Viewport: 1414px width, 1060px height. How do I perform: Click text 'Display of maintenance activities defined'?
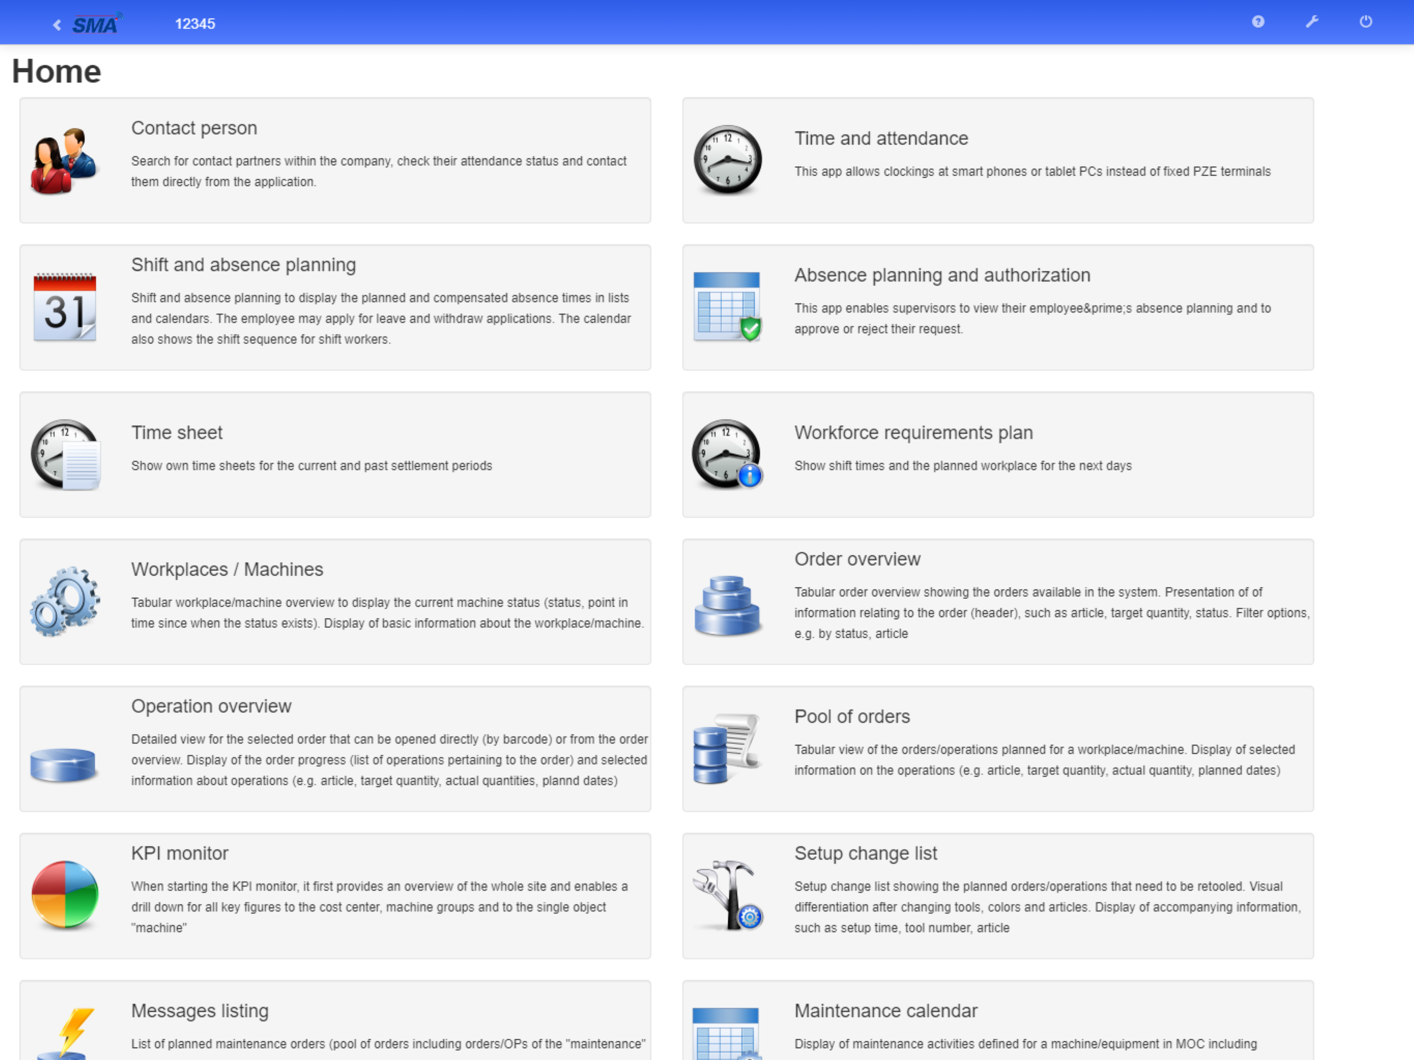click(916, 1043)
